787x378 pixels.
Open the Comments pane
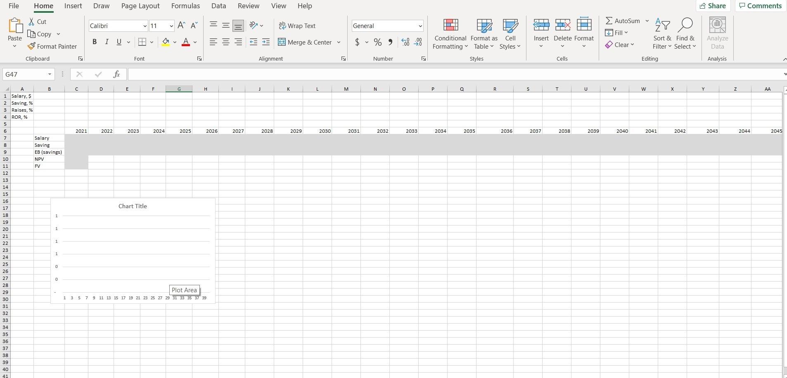coord(760,6)
